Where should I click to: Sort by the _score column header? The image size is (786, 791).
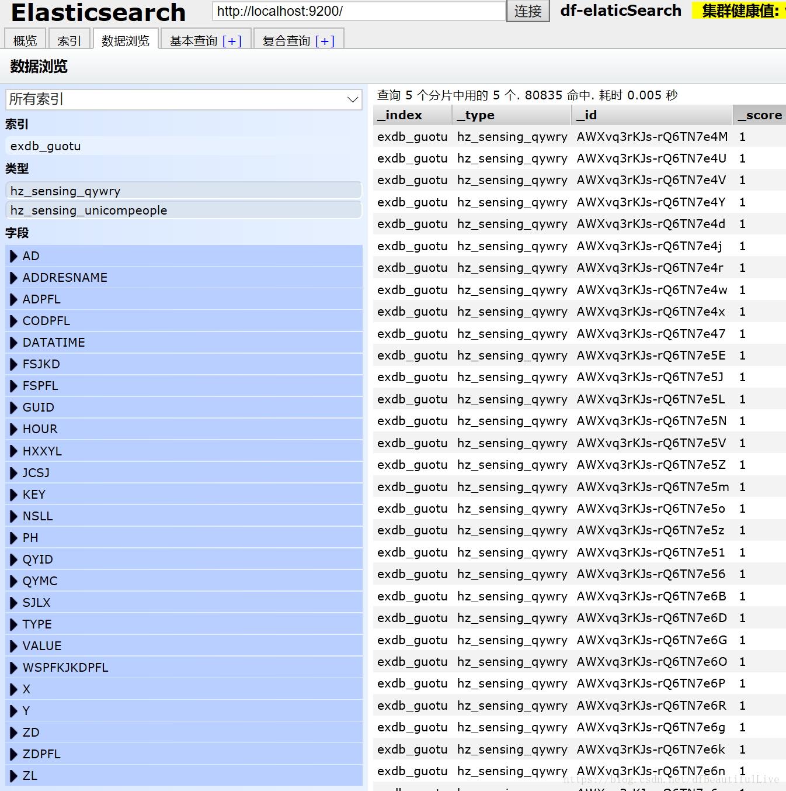click(x=760, y=115)
